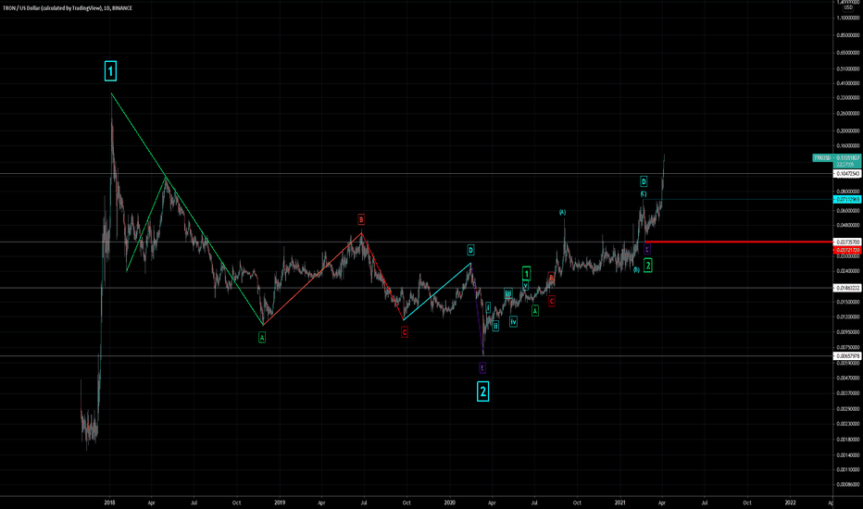Select the cyan (B) label near the early-2021 low
863x509 pixels.
(x=636, y=269)
